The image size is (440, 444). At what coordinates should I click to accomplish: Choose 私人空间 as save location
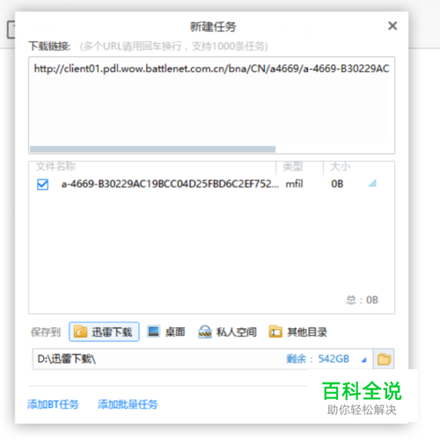(x=227, y=332)
